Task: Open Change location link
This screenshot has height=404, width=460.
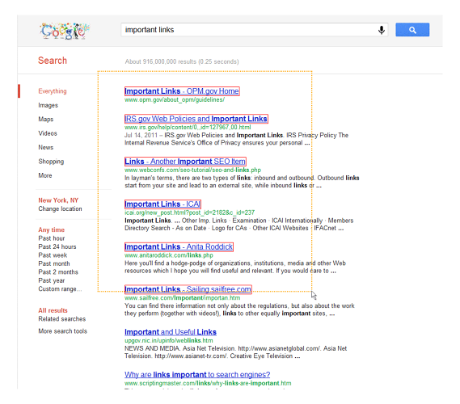Action: [60, 208]
